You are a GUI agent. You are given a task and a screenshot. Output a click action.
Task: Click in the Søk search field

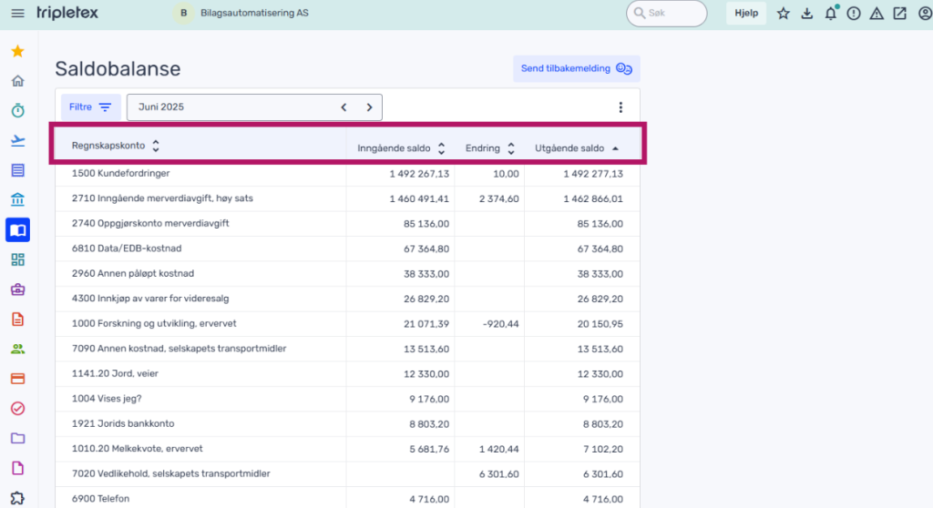point(666,13)
